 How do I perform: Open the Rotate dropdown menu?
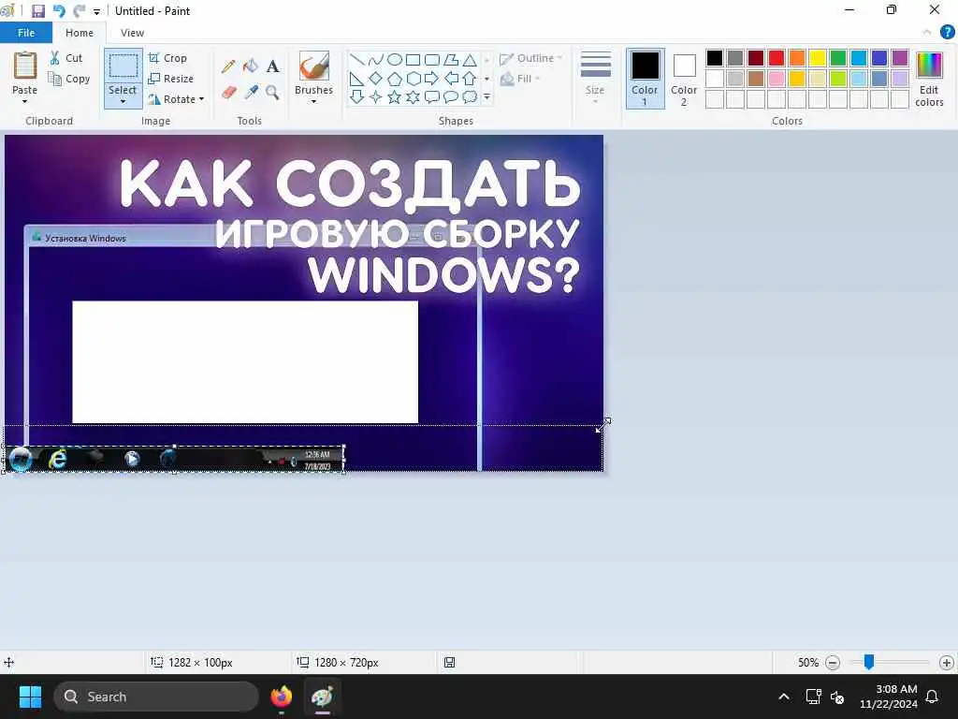201,99
